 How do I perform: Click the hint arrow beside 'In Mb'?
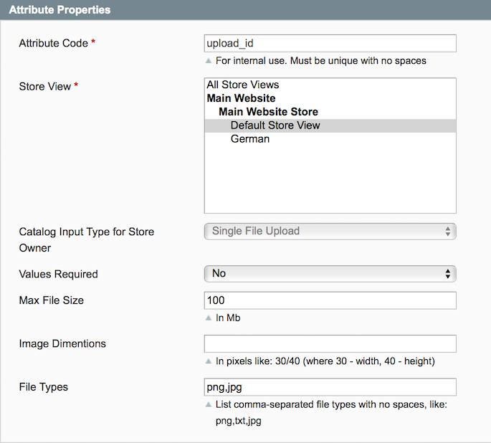pos(209,318)
